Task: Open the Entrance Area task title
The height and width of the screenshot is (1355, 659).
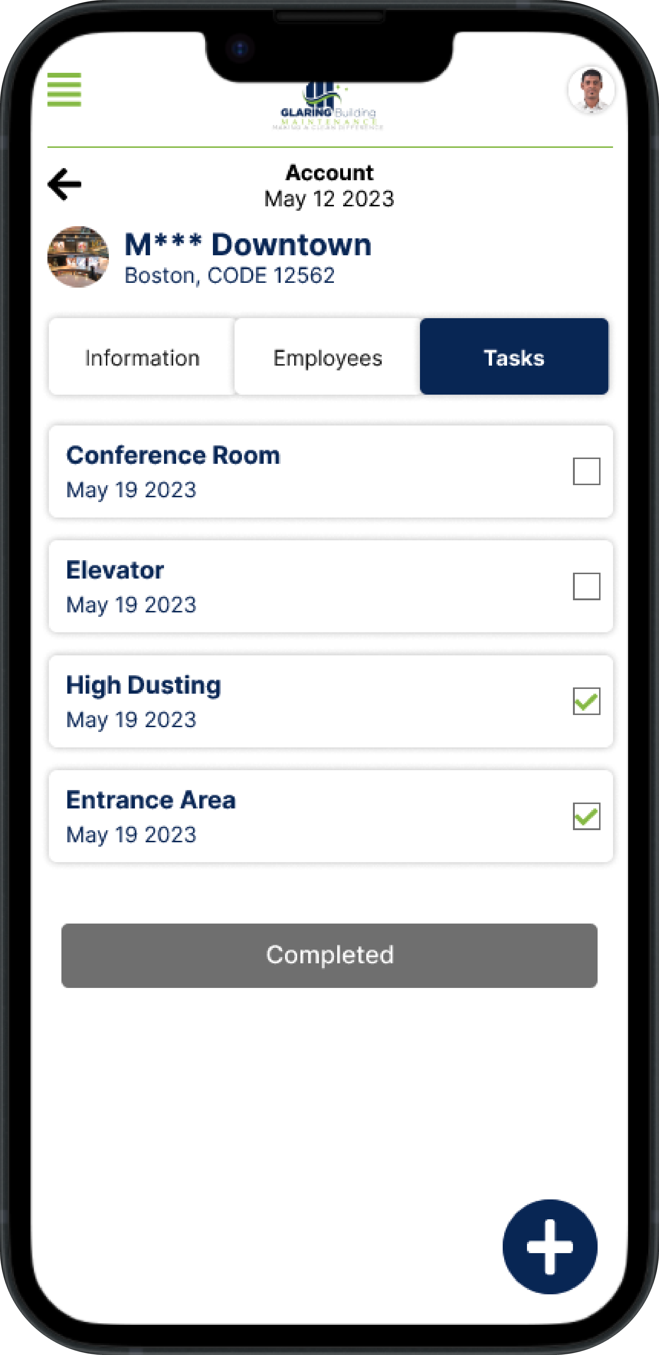Action: point(151,800)
